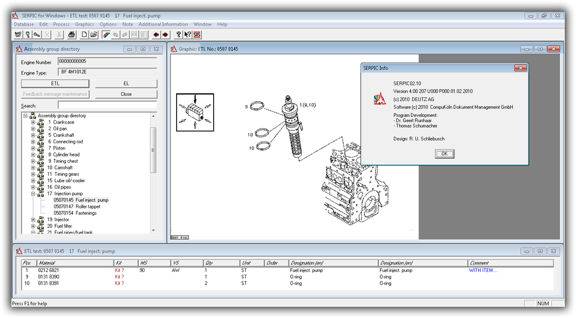
Task: Click OK in the SERPIC Info dialog
Action: (444, 154)
